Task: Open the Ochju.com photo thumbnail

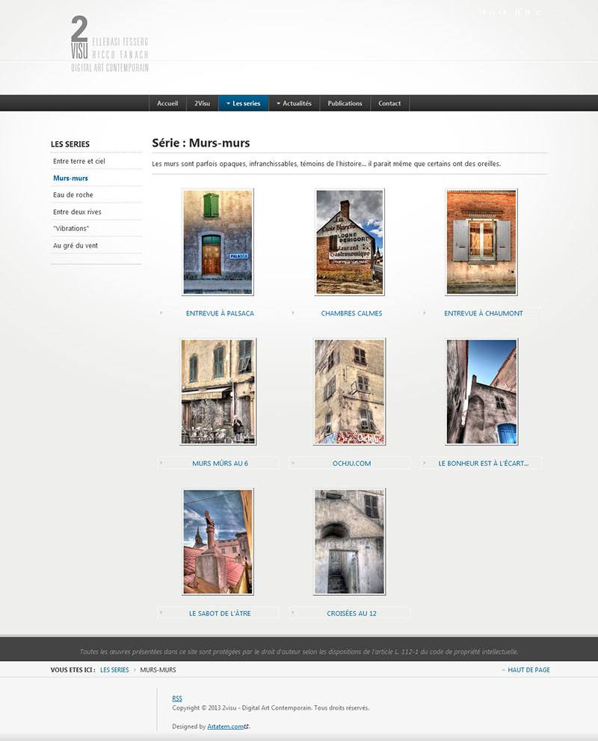Action: pyautogui.click(x=350, y=392)
